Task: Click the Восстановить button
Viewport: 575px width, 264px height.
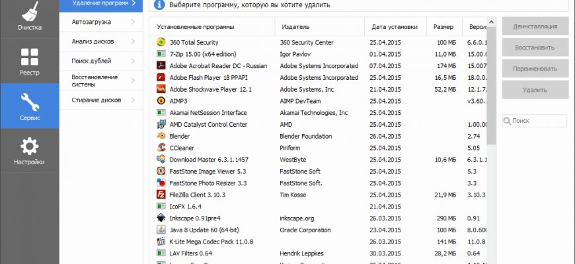Action: (x=535, y=48)
